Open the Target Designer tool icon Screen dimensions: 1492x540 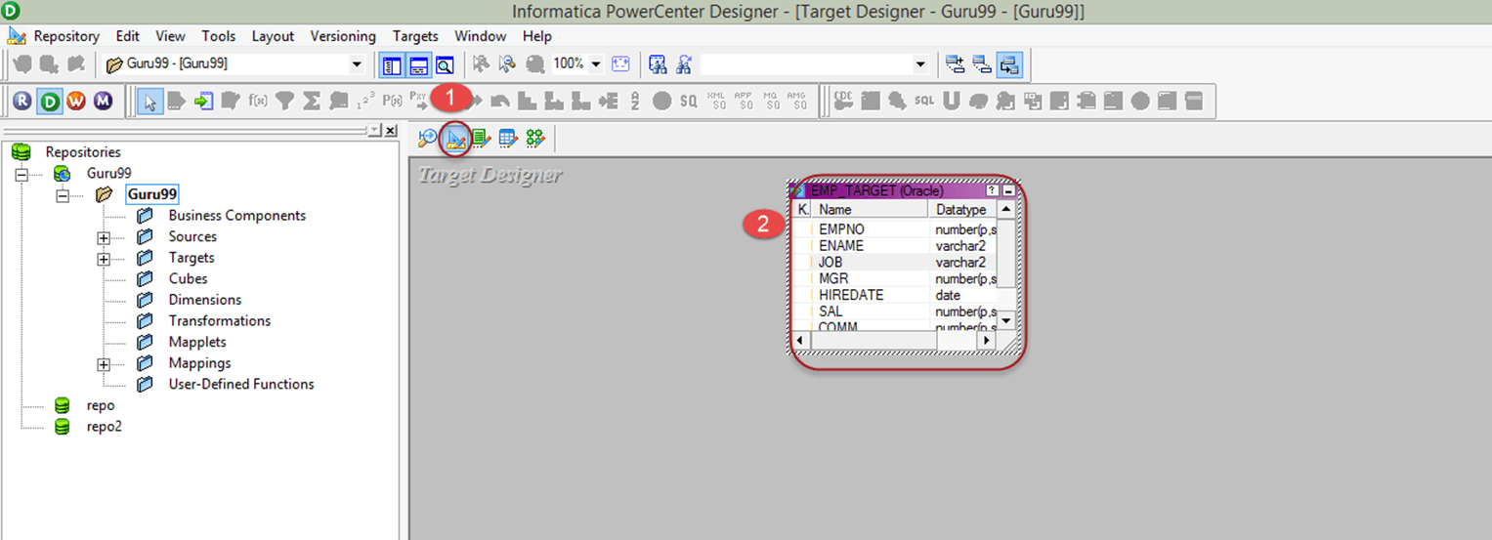pyautogui.click(x=455, y=139)
